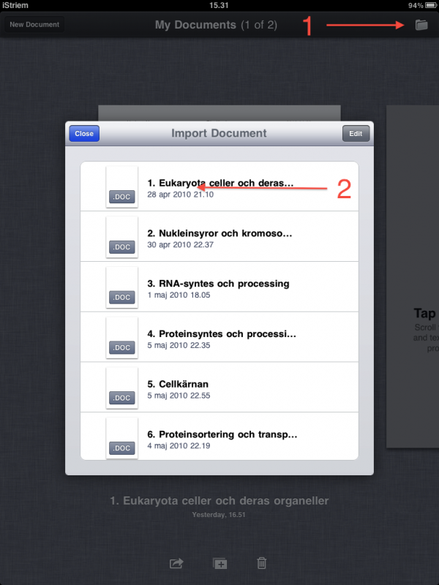
Task: Tap the duplicate document icon at bottom
Action: tap(219, 563)
